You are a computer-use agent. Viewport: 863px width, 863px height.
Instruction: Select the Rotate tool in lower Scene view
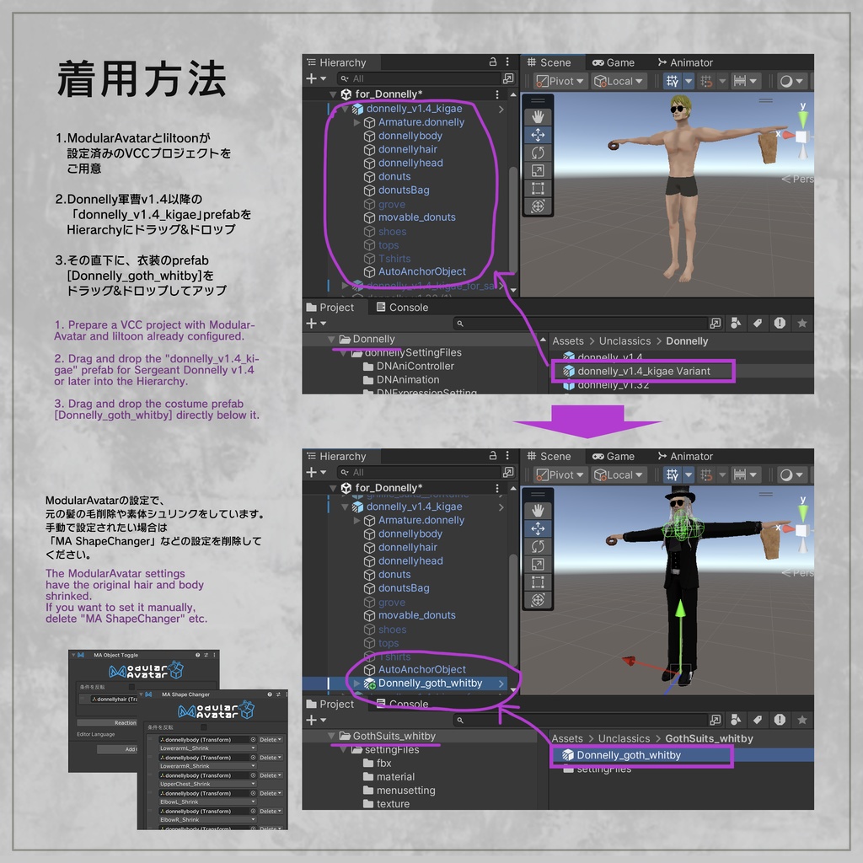(538, 546)
